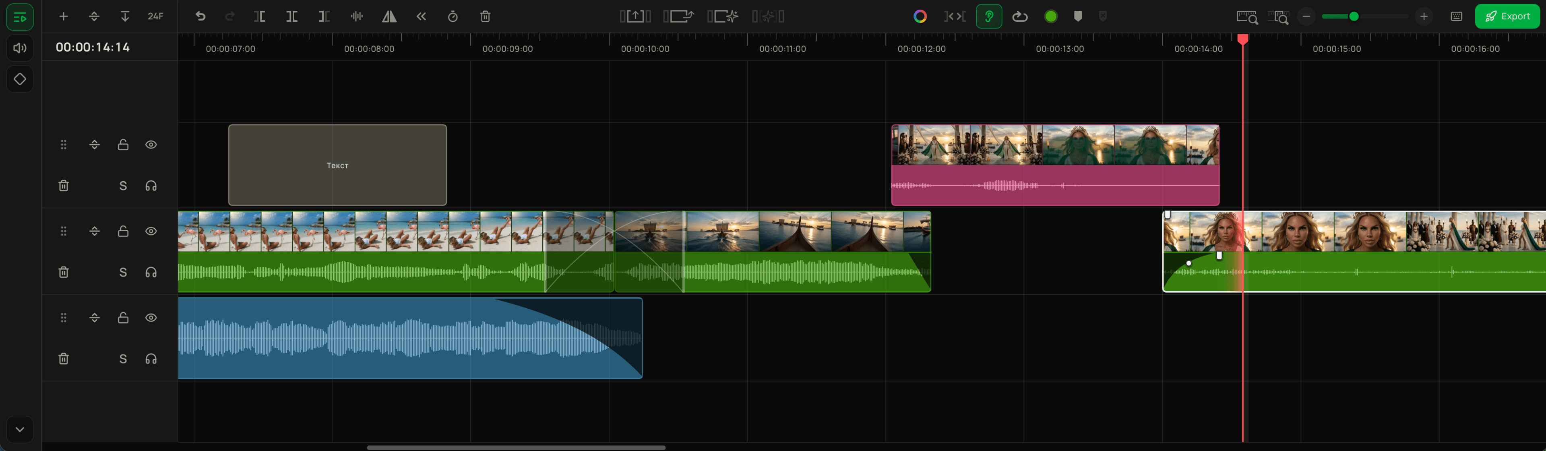Split the clip at the playhead
This screenshot has height=451, width=1546.
[291, 17]
